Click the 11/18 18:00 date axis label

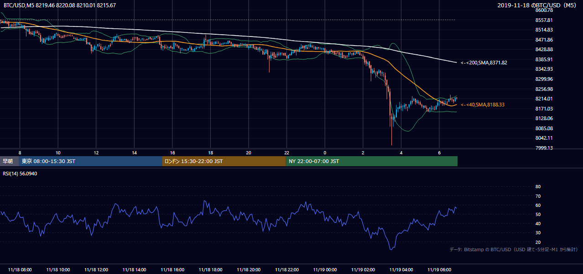[x=210, y=269]
